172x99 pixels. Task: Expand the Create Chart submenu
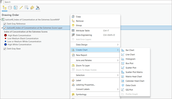pos(95,50)
